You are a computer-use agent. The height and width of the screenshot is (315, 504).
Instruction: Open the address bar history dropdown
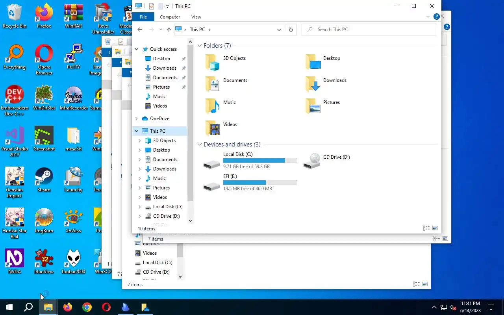(x=279, y=30)
